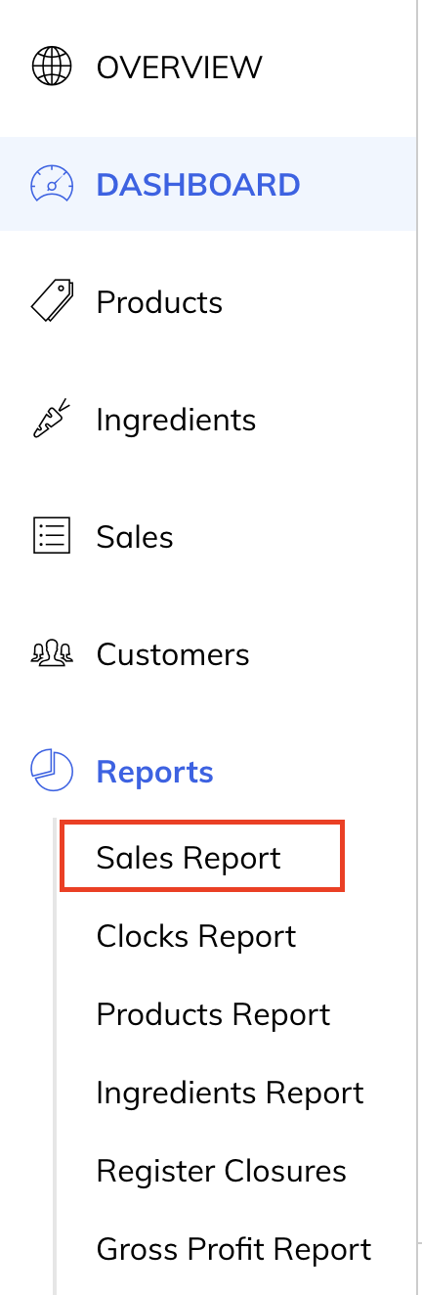Select Register Closures under Reports
Viewport: 422px width, 1295px height.
[221, 1171]
